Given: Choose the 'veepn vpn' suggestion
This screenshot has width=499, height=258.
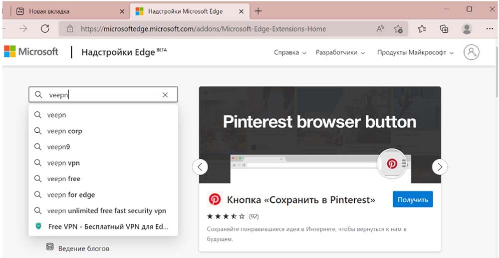Looking at the screenshot, I should [x=103, y=163].
